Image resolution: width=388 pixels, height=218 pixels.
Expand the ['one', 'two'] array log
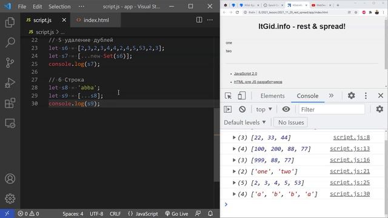click(x=234, y=171)
